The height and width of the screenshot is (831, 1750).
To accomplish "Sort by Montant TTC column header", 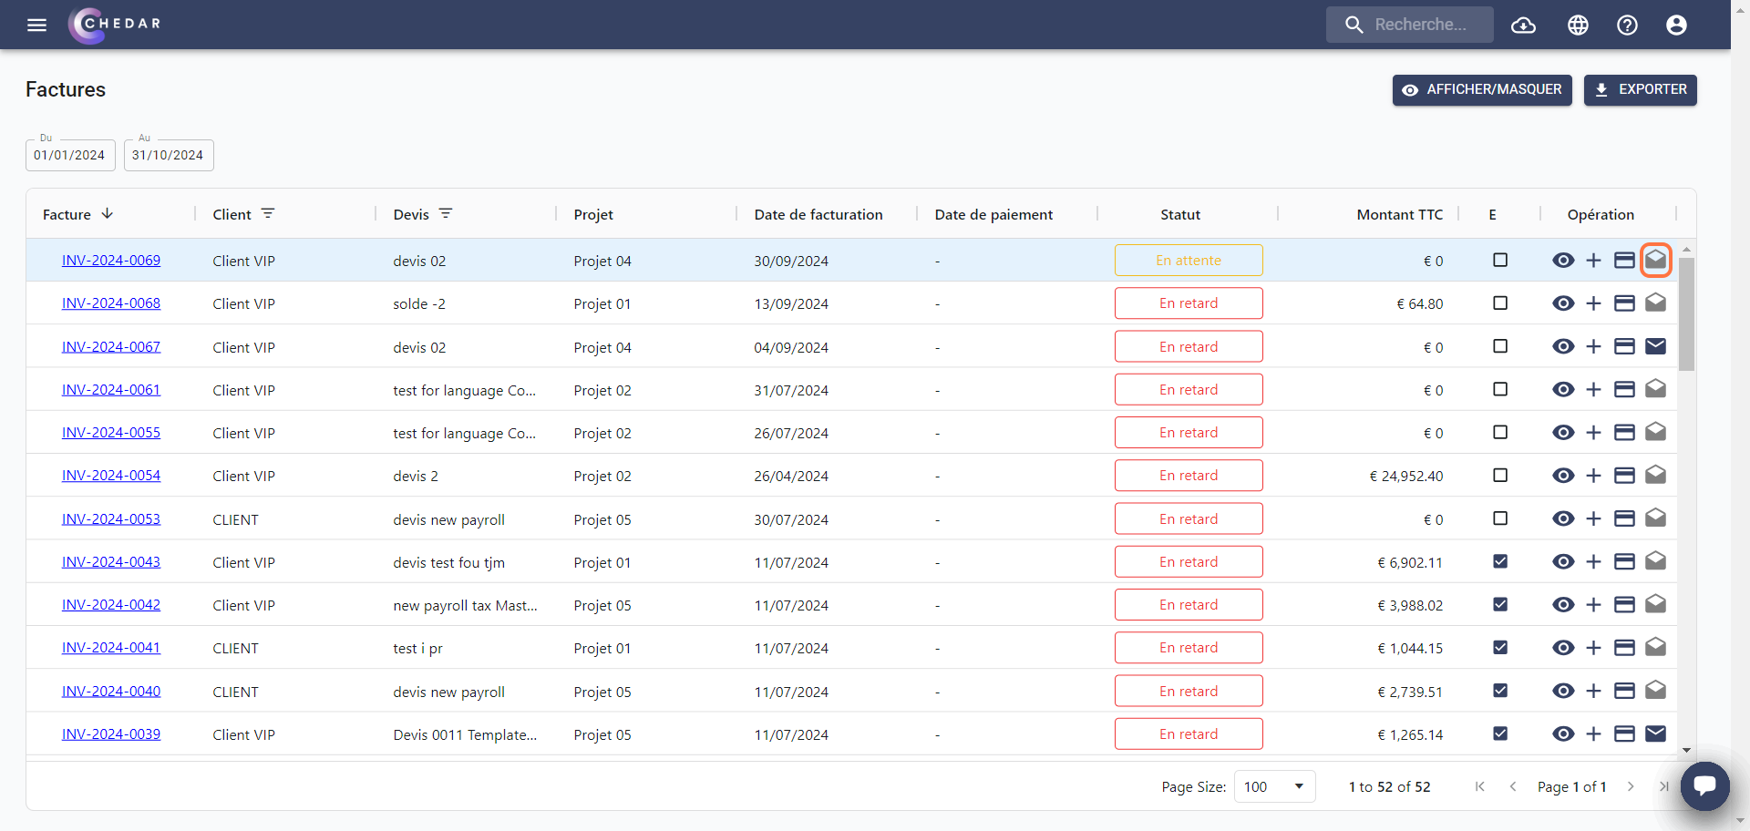I will (1400, 214).
